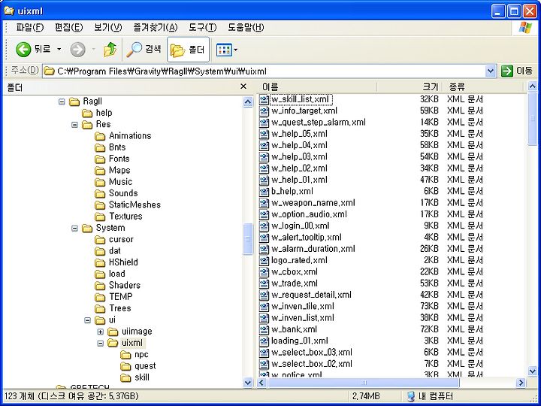Click the file list scroll right arrow
The image size is (541, 406).
pyautogui.click(x=521, y=383)
